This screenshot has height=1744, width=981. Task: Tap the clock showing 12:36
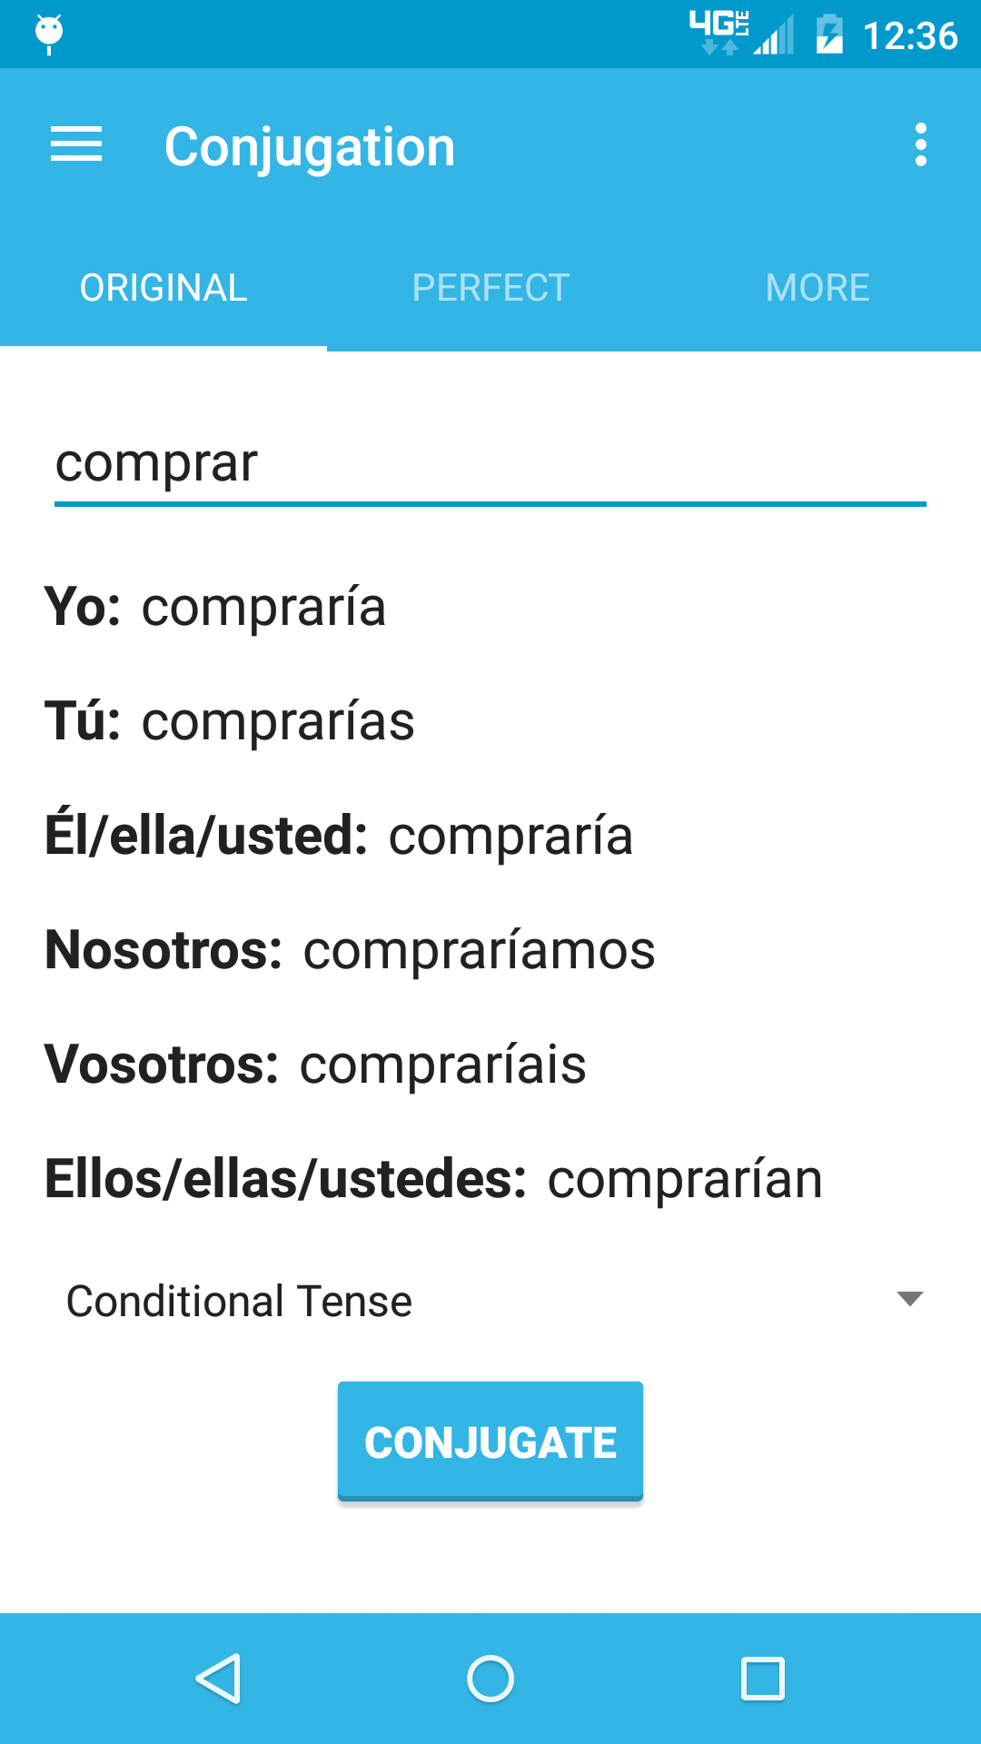(x=910, y=36)
